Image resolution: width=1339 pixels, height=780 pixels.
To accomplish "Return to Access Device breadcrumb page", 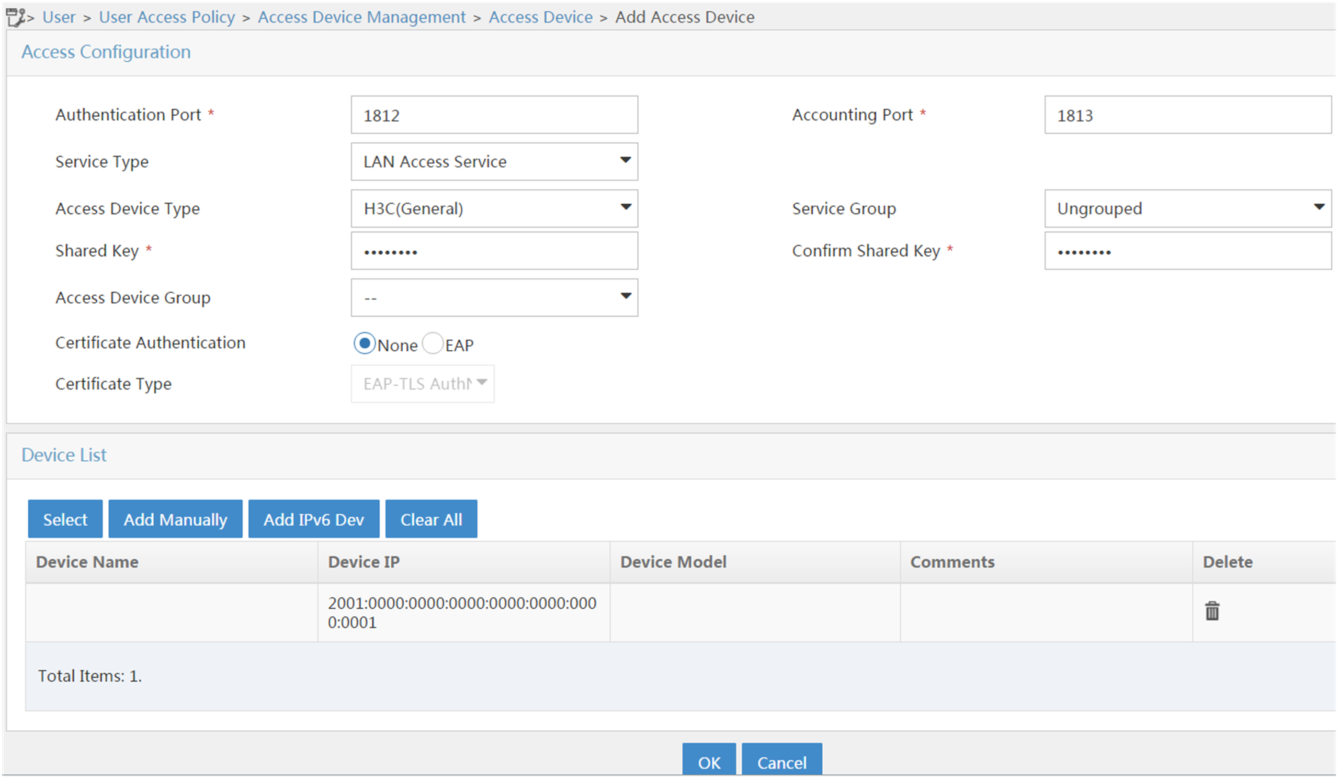I will [x=540, y=17].
